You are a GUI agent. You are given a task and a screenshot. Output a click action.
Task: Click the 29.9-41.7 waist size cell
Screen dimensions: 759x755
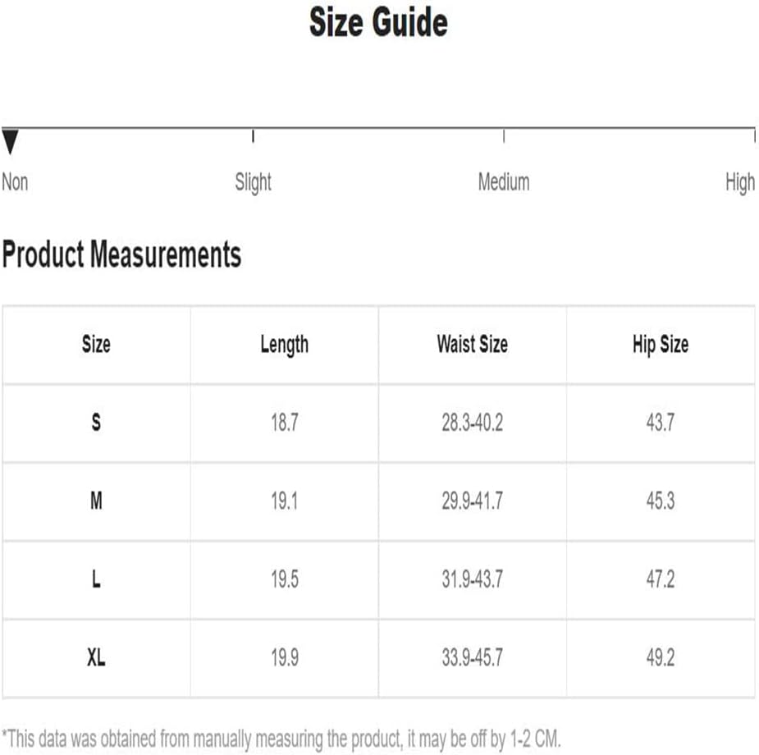click(473, 501)
